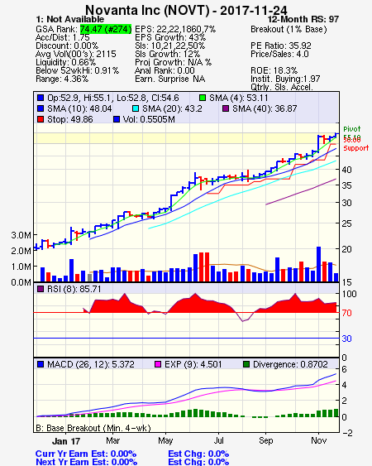The image size is (372, 466).
Task: Click 'Stop: 49.86' legend text
Action: click(x=70, y=119)
